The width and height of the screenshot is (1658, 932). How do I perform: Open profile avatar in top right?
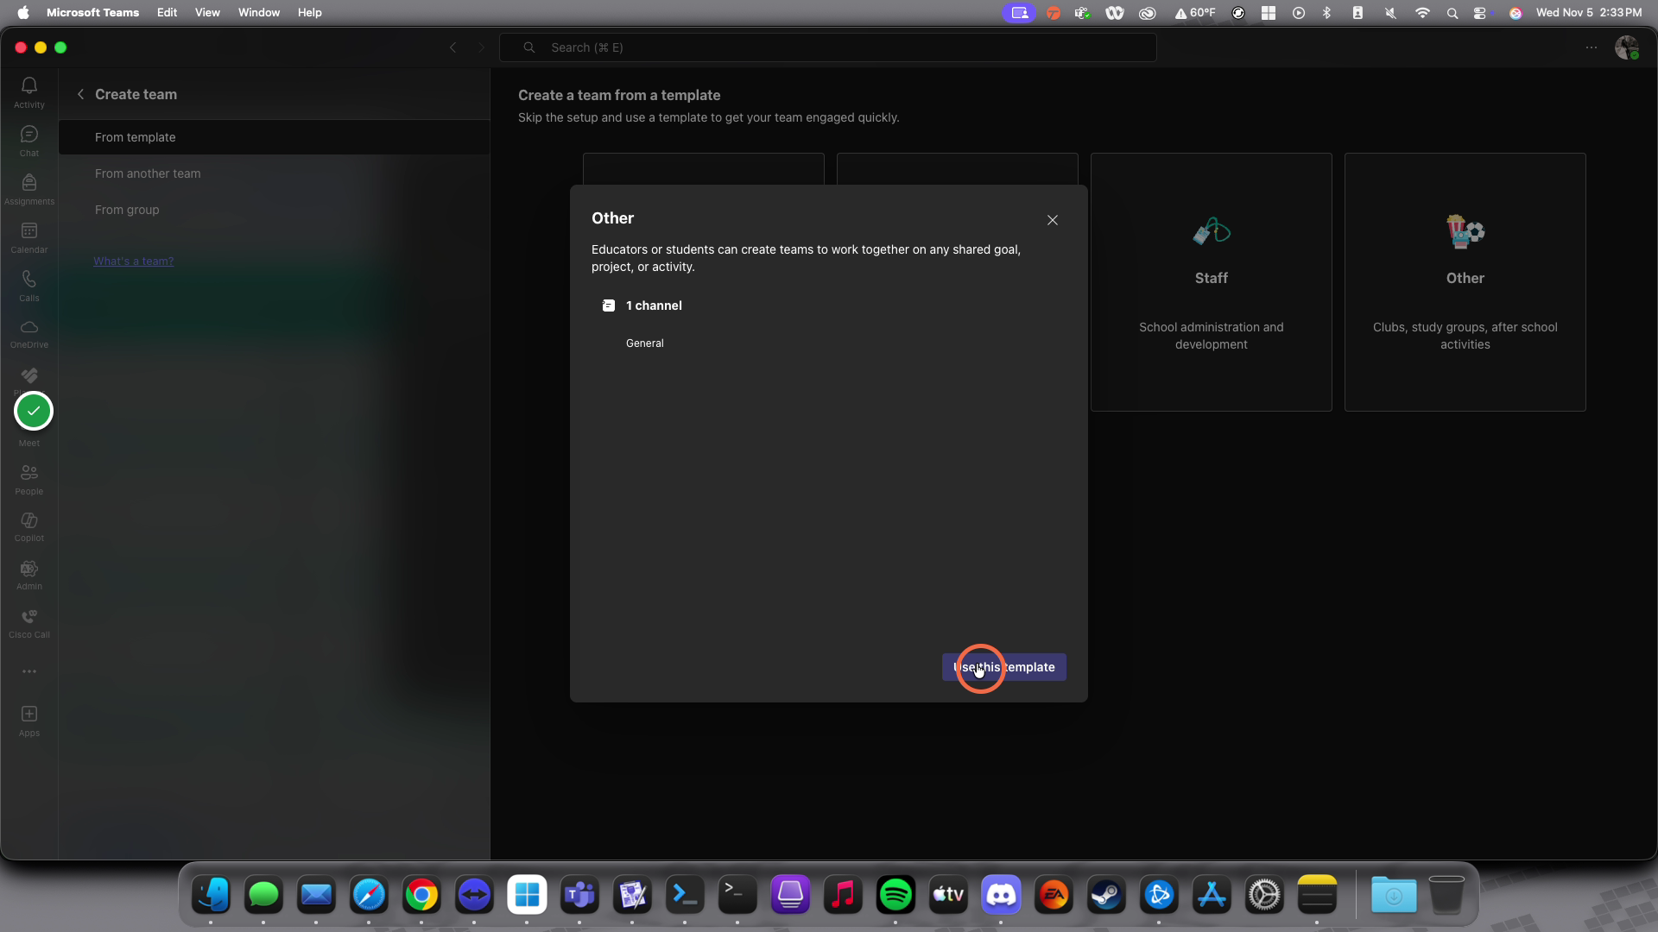coord(1627,48)
